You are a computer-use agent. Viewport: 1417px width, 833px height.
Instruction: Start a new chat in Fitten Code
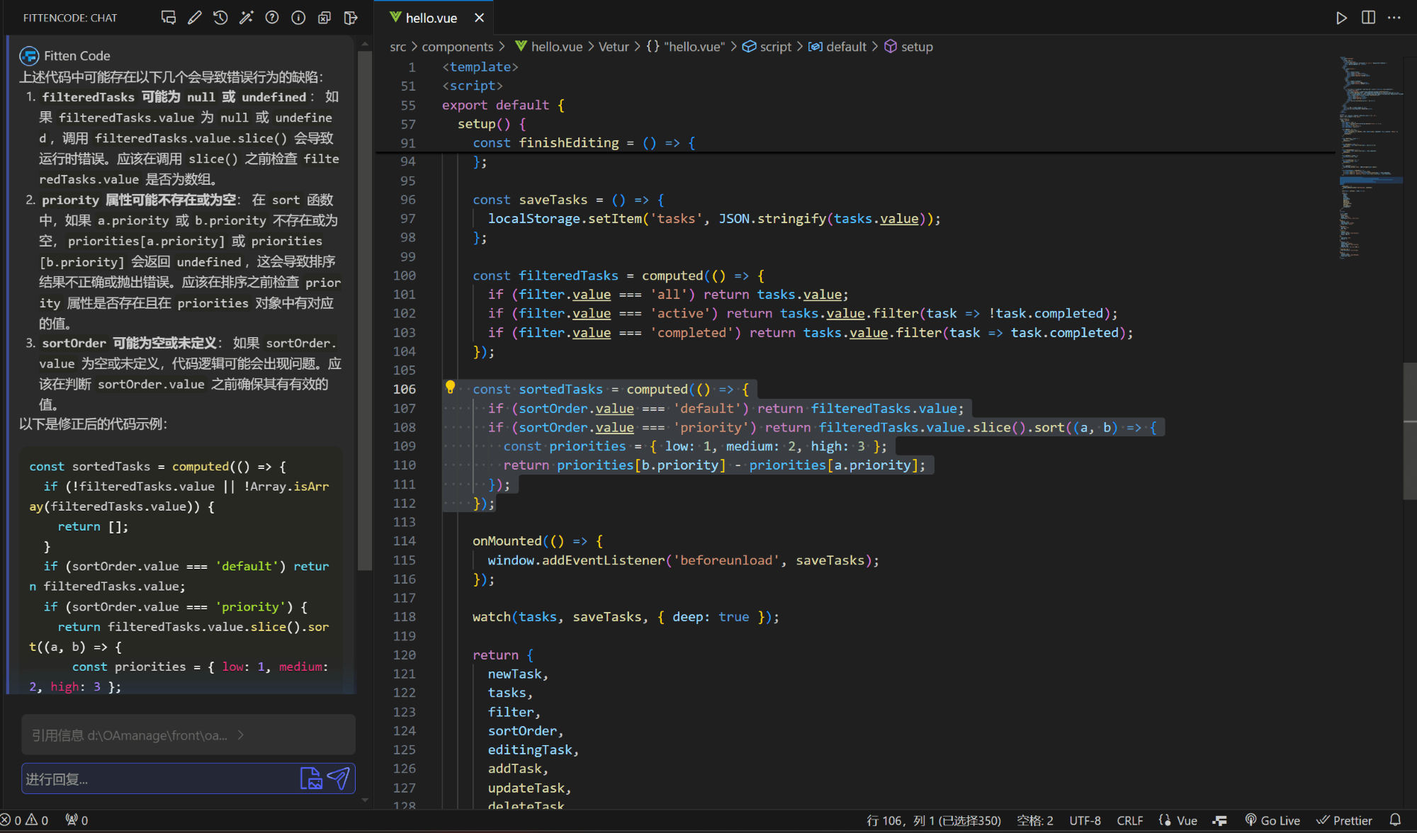[x=169, y=18]
